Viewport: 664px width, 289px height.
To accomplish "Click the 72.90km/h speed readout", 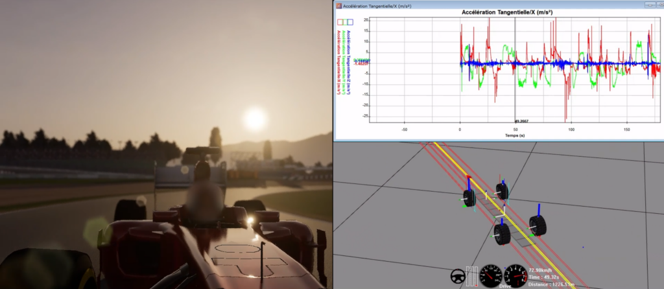I will coord(541,270).
